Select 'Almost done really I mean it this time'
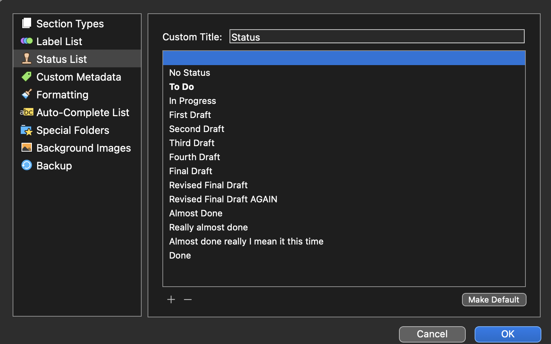551x344 pixels. pyautogui.click(x=344, y=241)
